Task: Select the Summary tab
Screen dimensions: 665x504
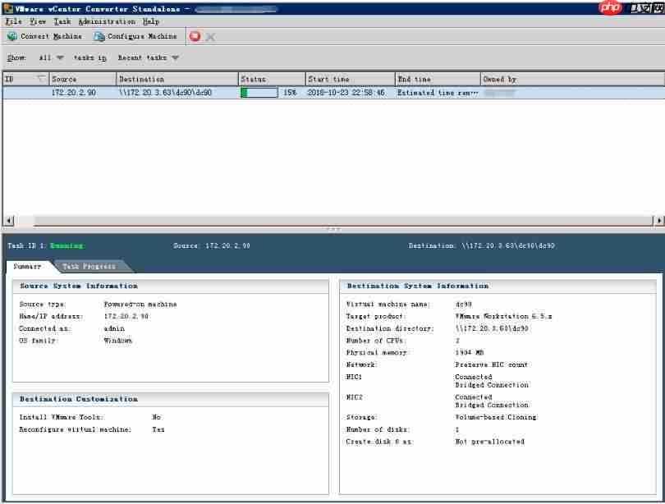Action: 27,266
